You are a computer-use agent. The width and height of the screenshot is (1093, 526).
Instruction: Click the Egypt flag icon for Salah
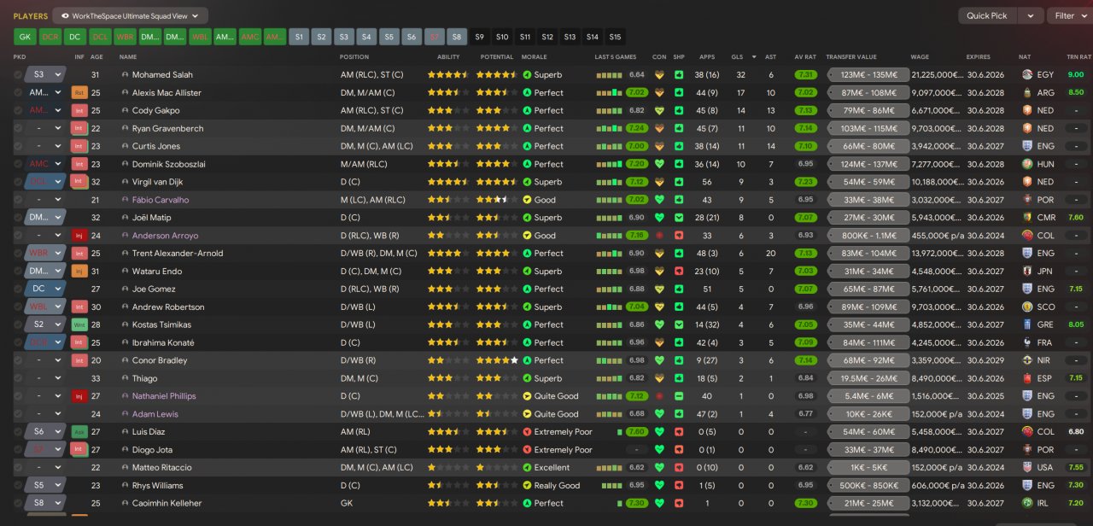pyautogui.click(x=1026, y=75)
